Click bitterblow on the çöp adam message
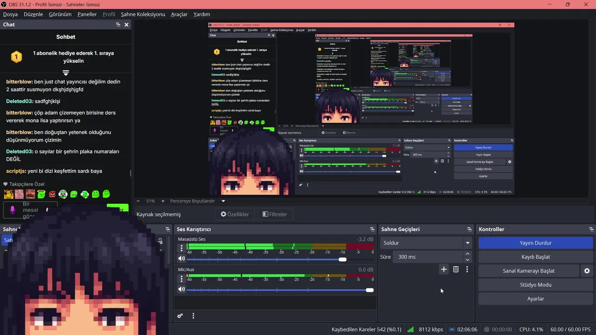 pos(19,113)
